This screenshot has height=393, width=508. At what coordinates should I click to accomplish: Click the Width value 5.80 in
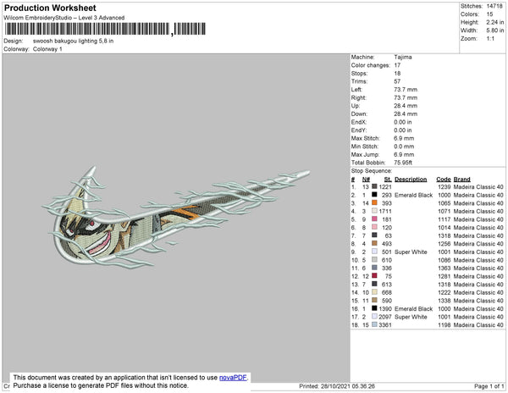495,30
